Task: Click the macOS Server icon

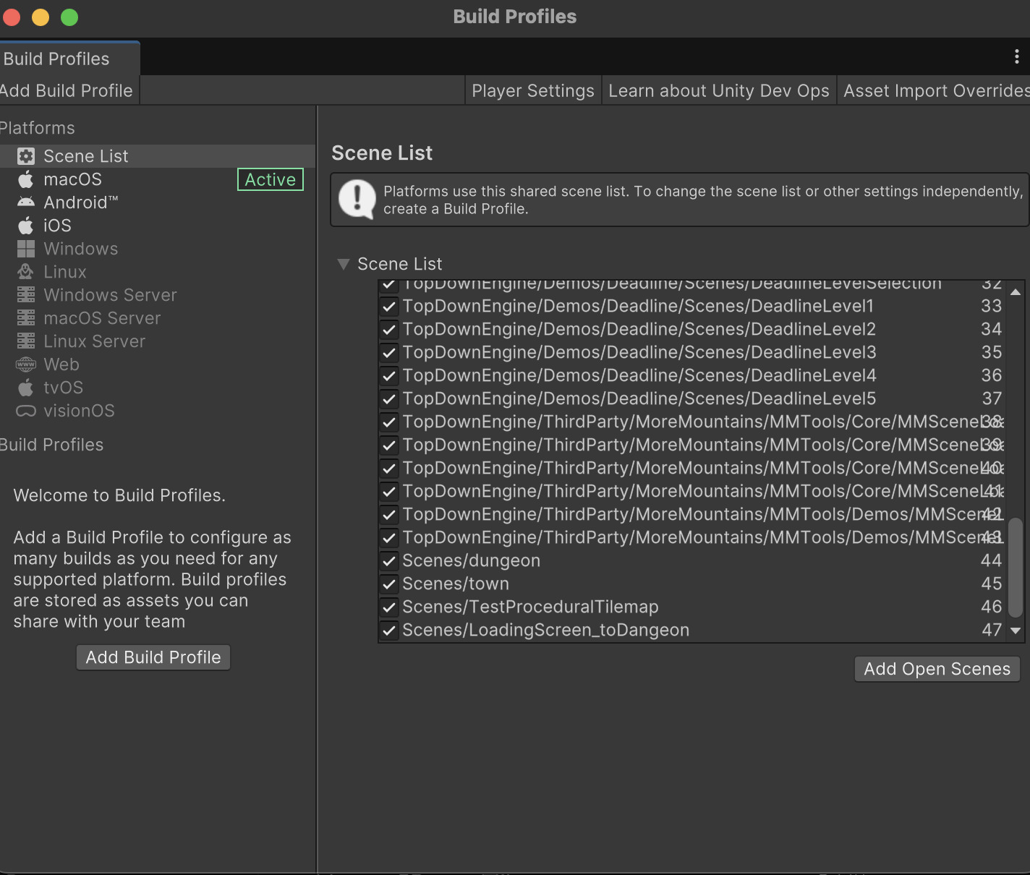Action: pos(26,318)
